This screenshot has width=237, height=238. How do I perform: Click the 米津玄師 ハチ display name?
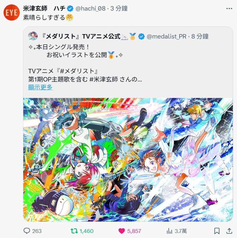(44, 9)
